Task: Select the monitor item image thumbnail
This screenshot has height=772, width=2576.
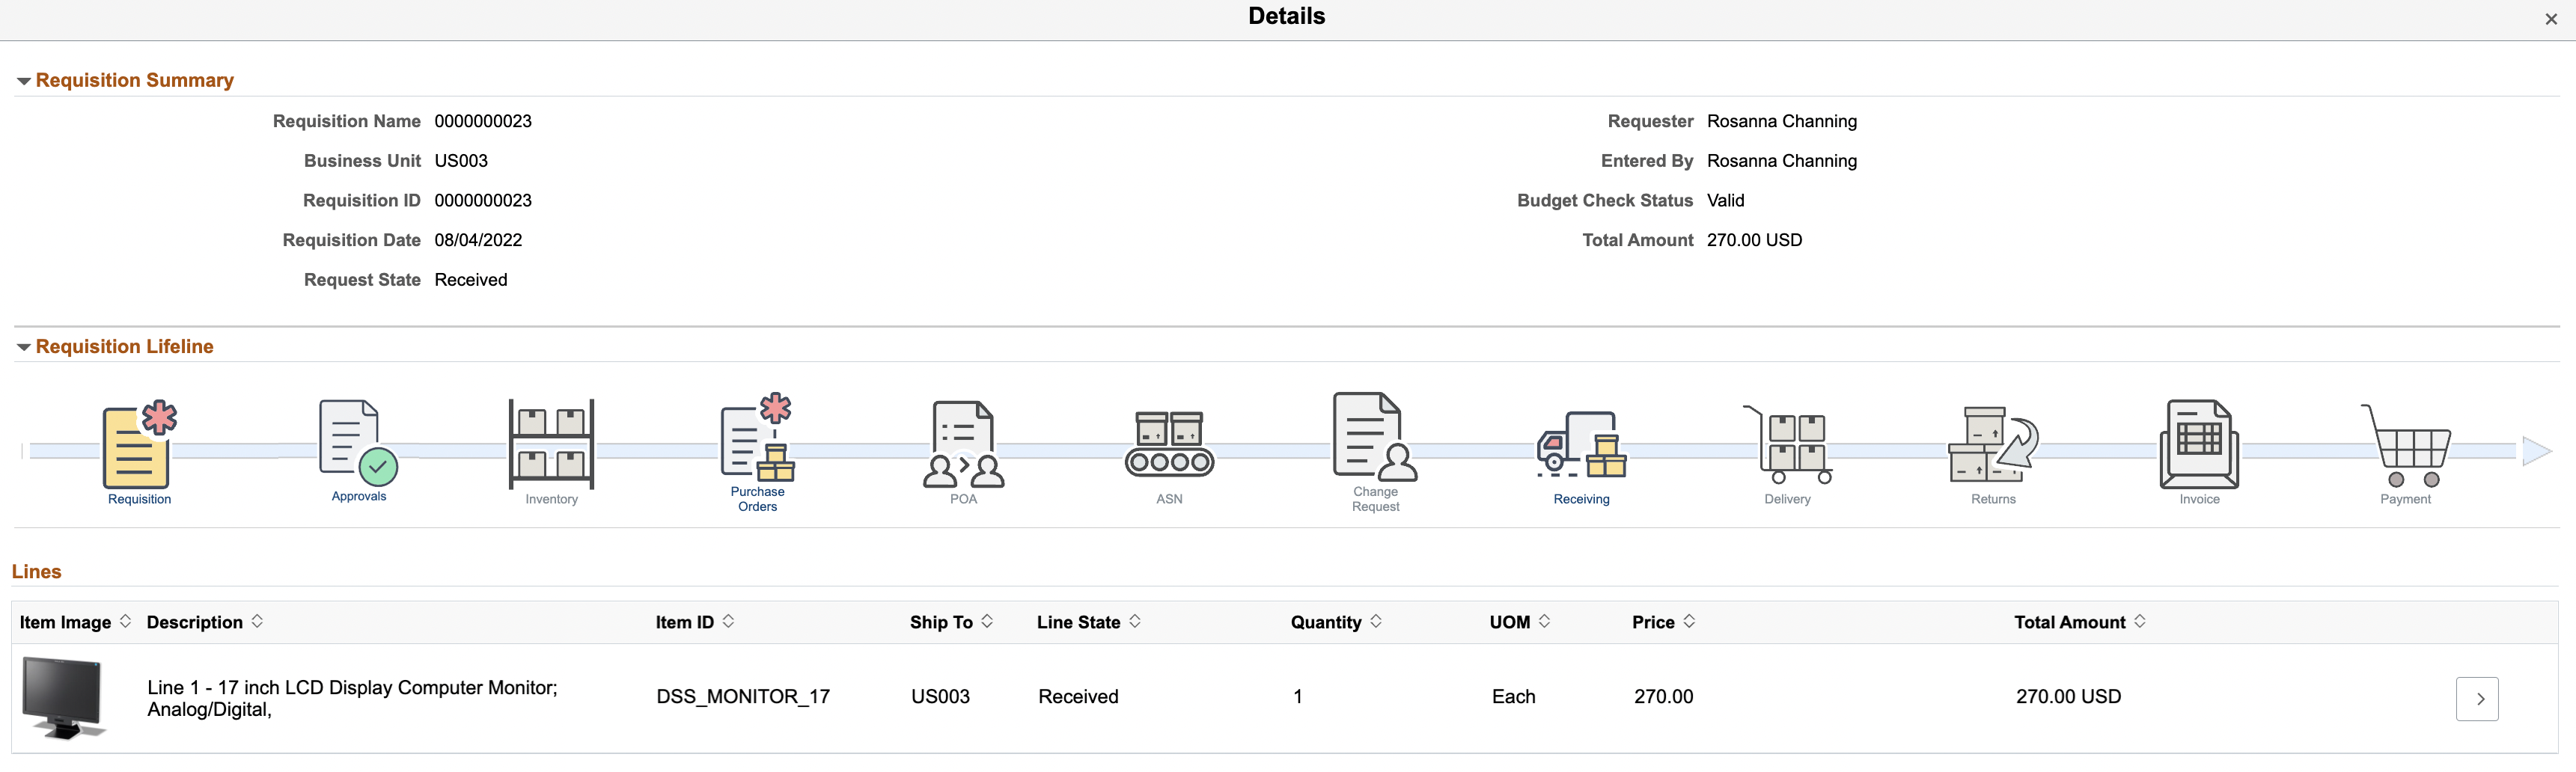Action: coord(64,697)
